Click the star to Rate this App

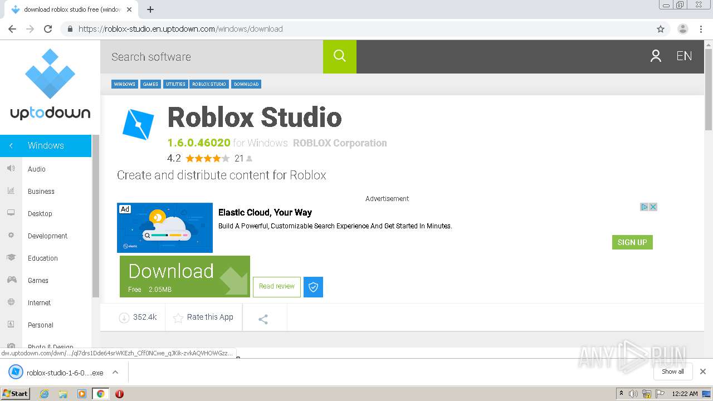[x=178, y=317]
